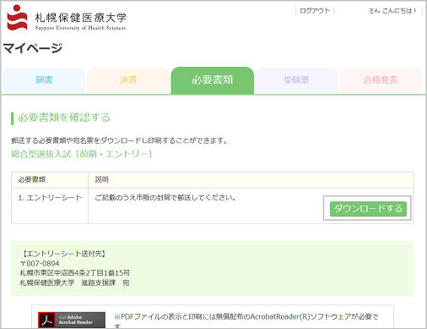Click the 〒007-0894 postal code

click(40, 264)
